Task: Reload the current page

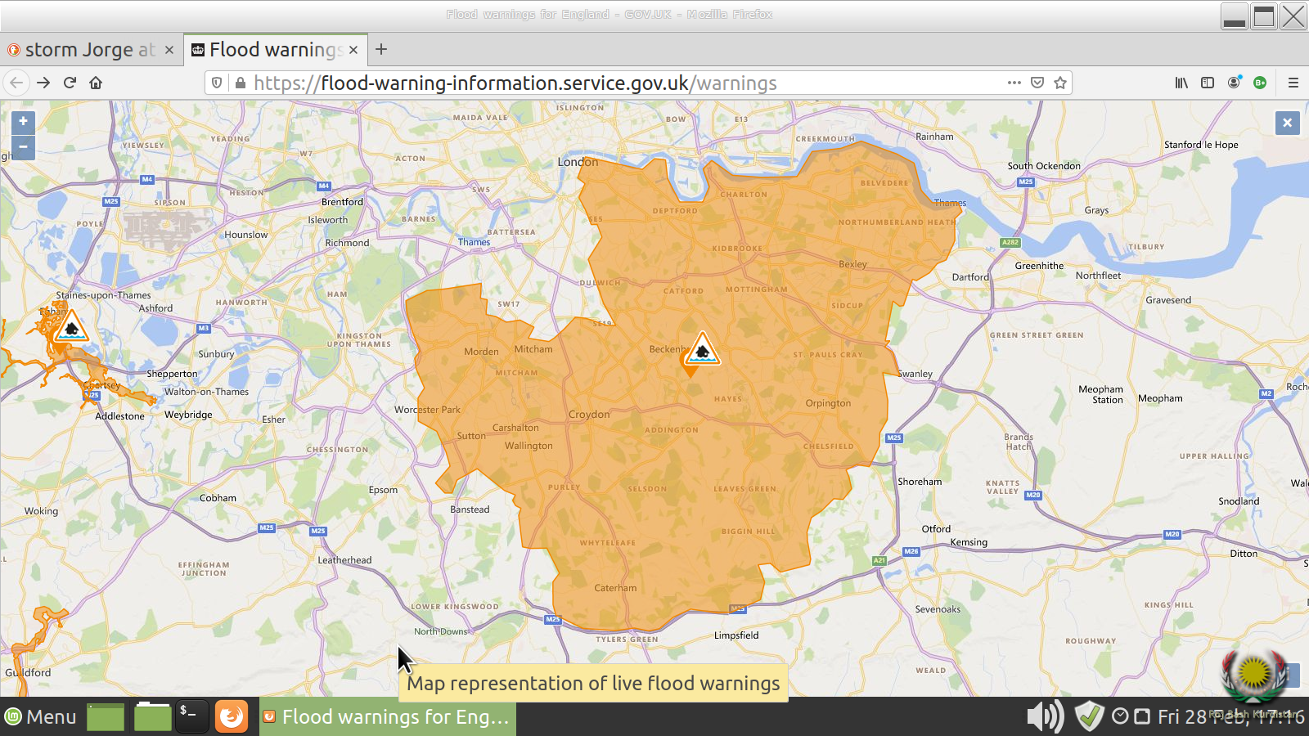Action: pyautogui.click(x=70, y=83)
